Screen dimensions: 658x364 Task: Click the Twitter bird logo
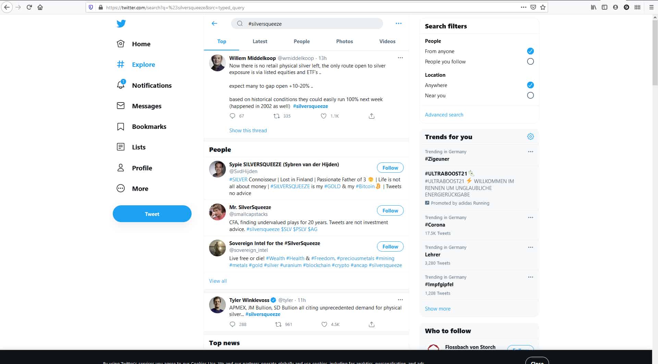[x=121, y=24]
